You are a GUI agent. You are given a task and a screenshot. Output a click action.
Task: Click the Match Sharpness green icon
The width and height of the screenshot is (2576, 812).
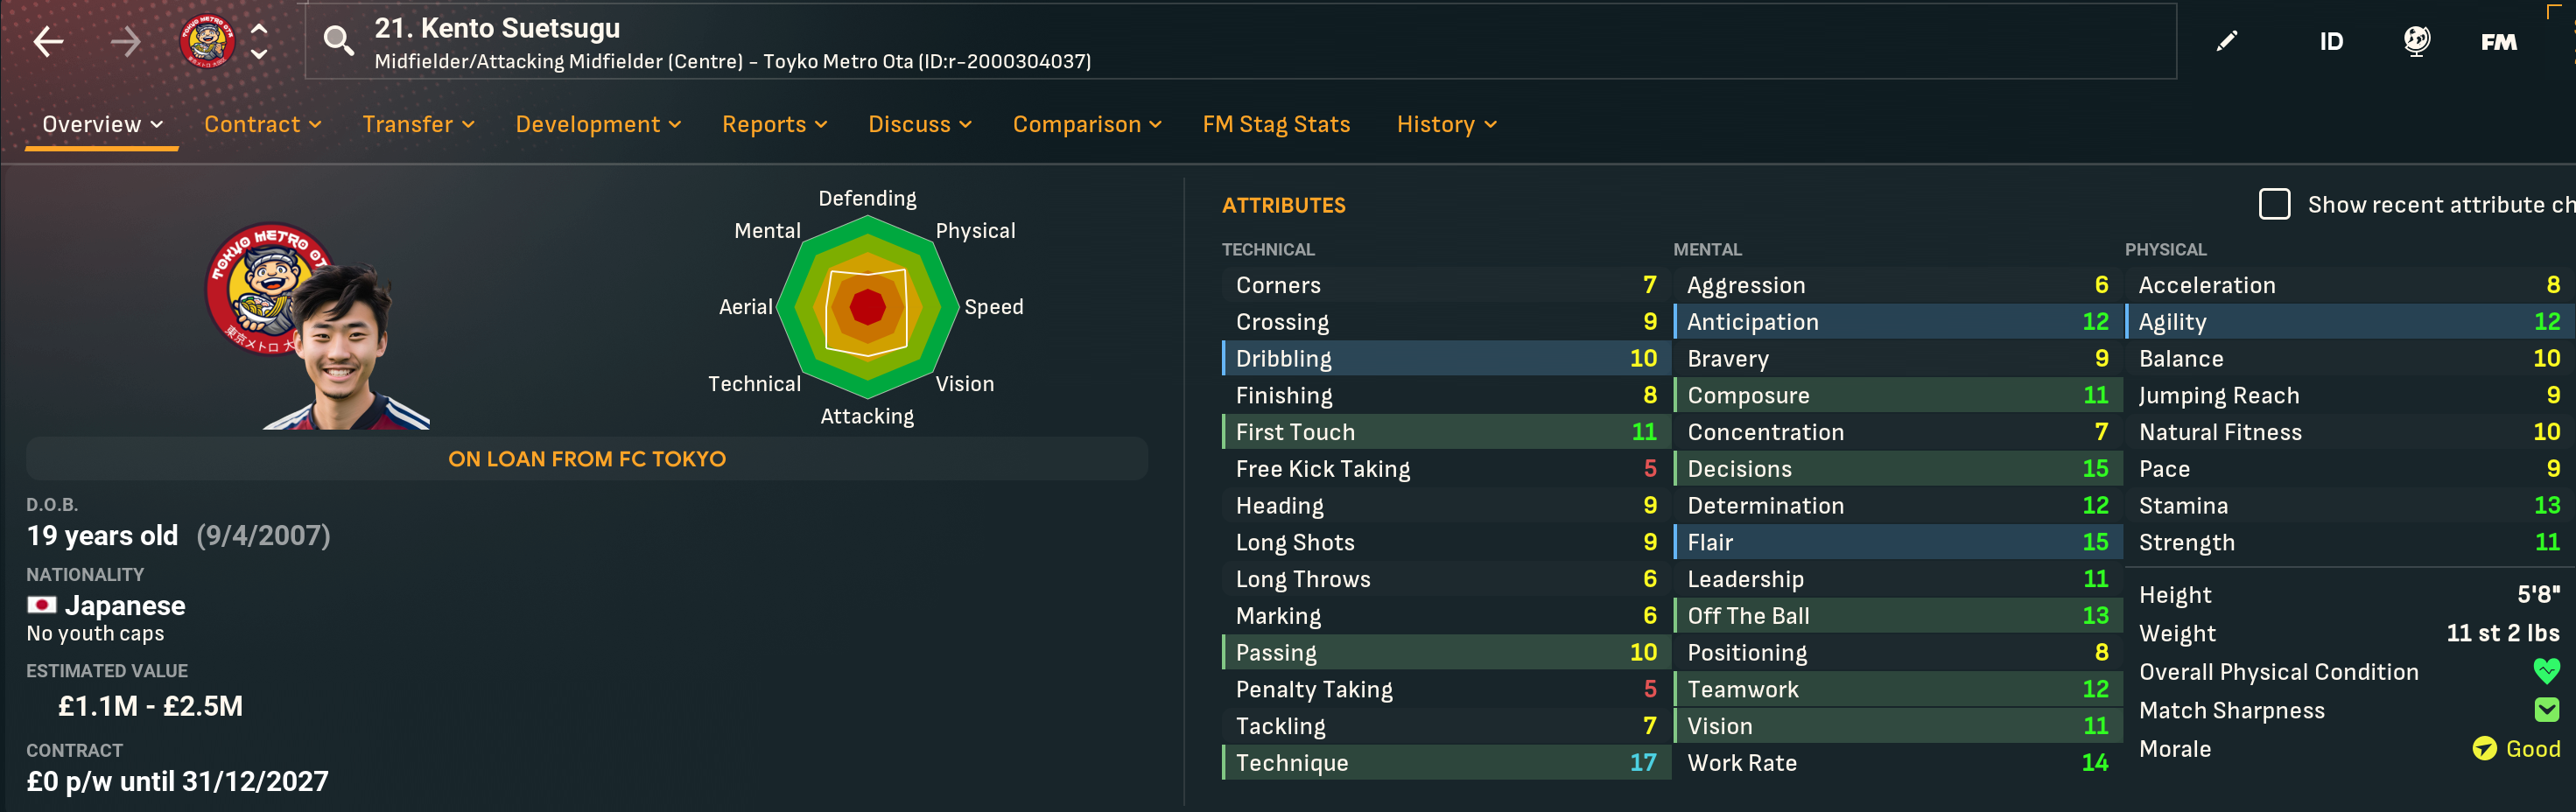click(2546, 710)
